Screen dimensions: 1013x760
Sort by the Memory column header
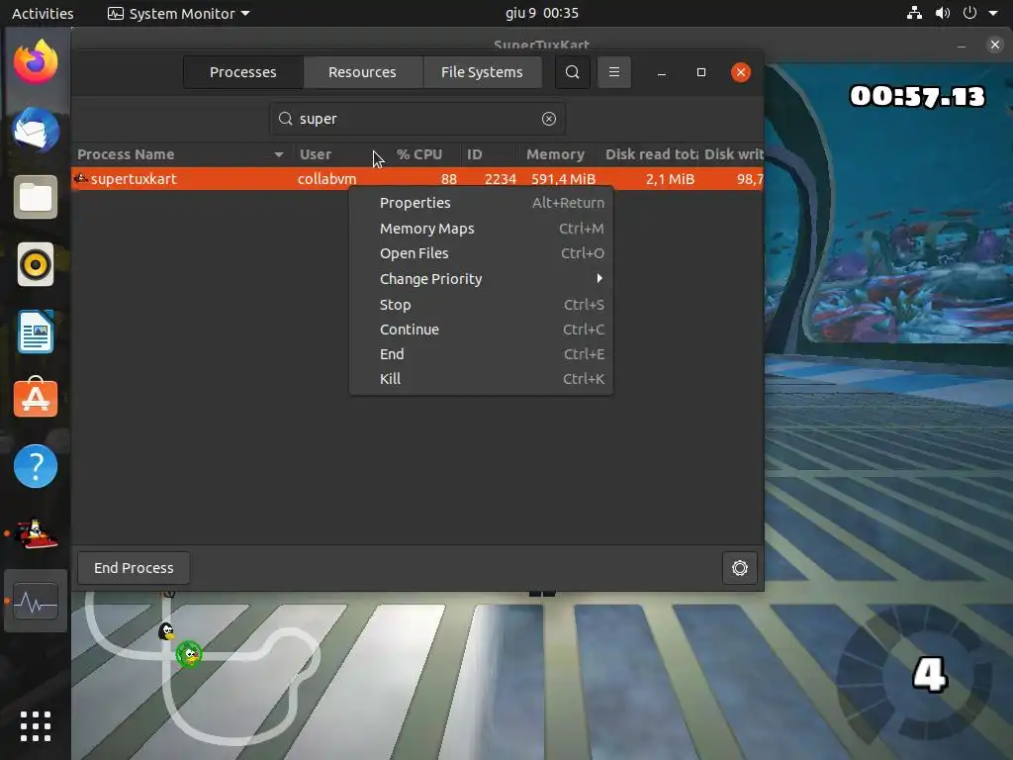555,154
